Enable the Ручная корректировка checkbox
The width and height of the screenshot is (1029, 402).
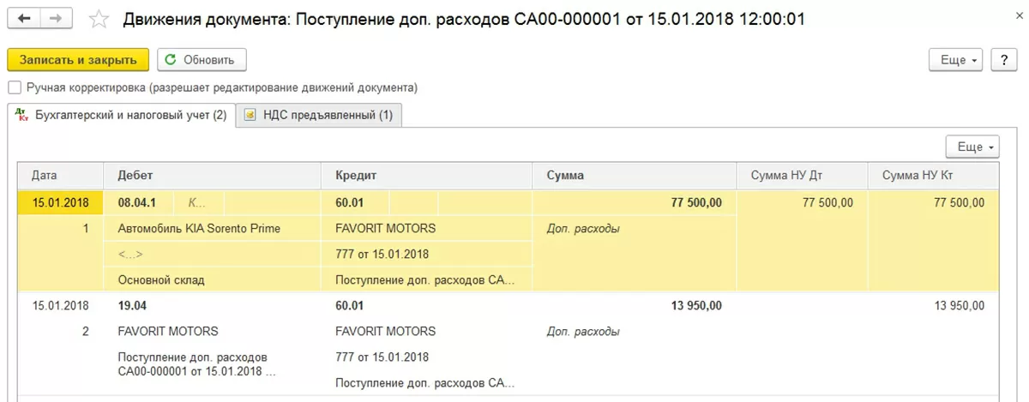coord(14,87)
